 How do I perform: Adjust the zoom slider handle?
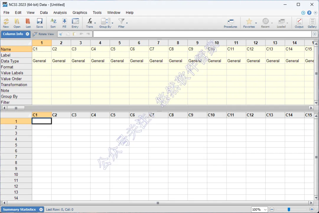pyautogui.click(x=289, y=209)
